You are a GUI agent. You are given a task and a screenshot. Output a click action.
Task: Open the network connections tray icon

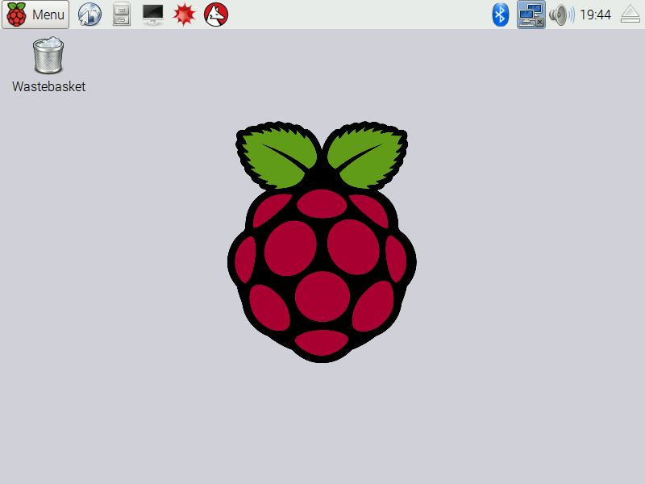point(531,15)
